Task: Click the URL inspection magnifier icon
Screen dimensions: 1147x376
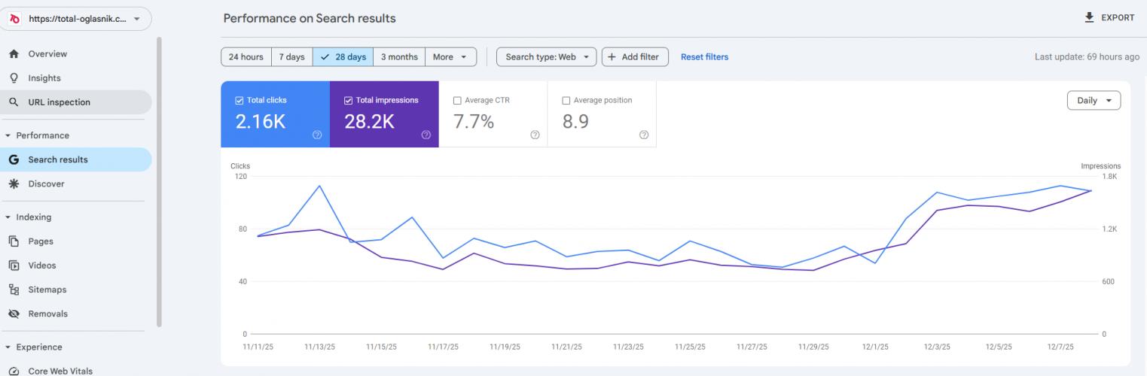Action: click(13, 102)
